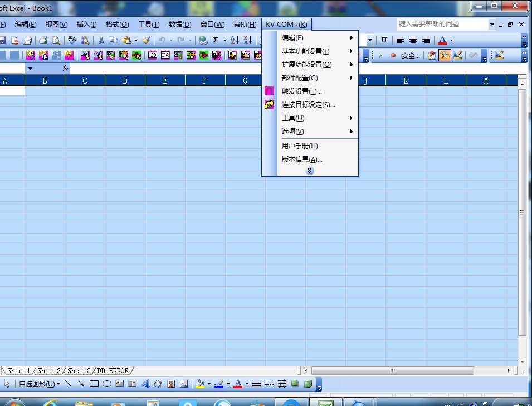Viewport: 532px width, 406px height.
Task: Open the AutoSum dropdown arrow
Action: tap(225, 40)
